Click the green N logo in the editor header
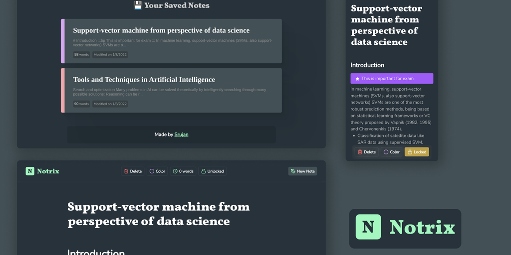Image resolution: width=511 pixels, height=255 pixels. click(x=30, y=171)
